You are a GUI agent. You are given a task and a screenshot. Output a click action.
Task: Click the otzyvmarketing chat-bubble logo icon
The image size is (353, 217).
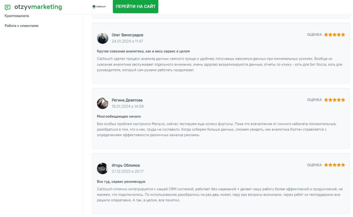click(x=8, y=7)
